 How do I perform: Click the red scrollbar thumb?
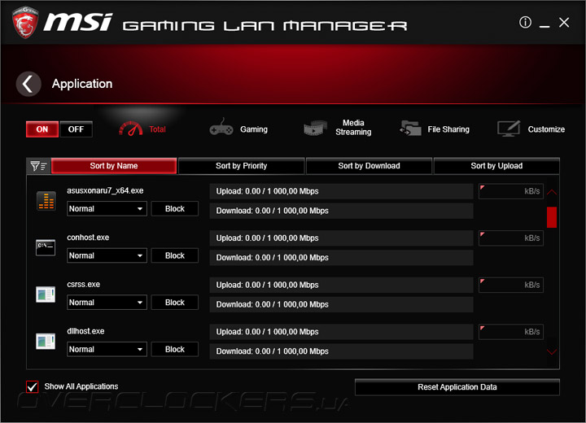tap(552, 217)
